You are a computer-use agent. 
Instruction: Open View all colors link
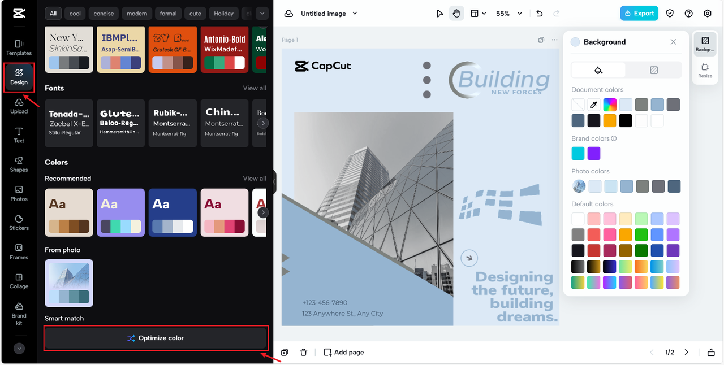(255, 179)
